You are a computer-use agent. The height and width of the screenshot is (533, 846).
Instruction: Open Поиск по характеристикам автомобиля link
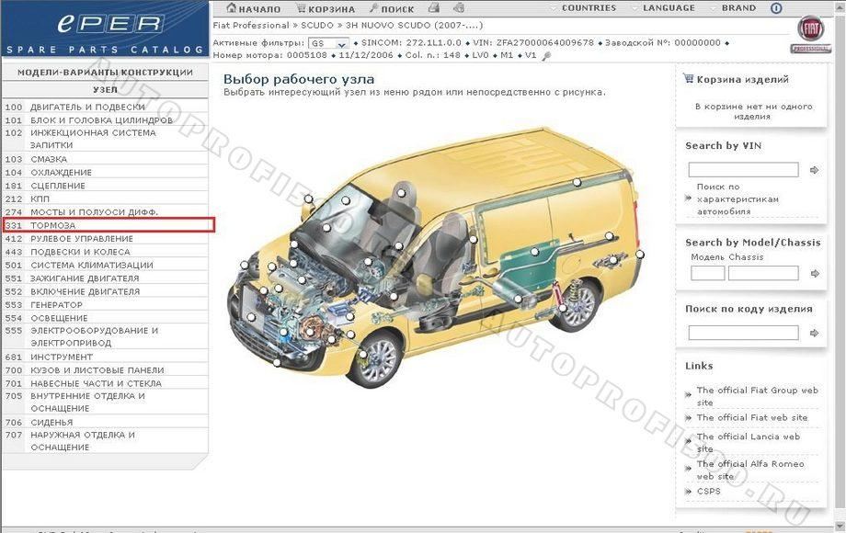(x=737, y=198)
